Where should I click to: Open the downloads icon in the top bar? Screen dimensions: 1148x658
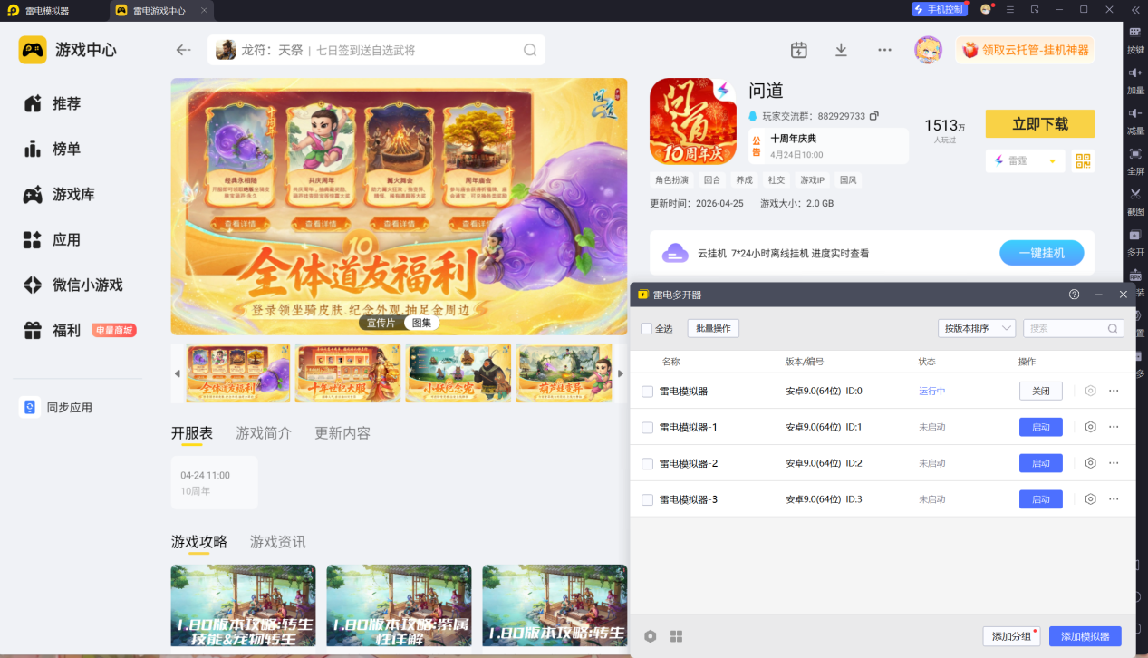pos(841,50)
